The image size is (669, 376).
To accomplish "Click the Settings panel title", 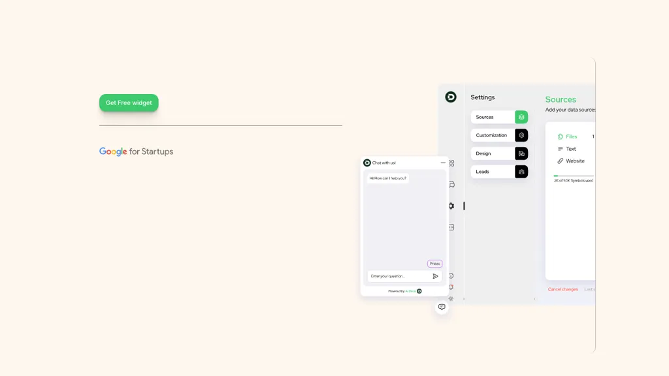I will tap(483, 97).
